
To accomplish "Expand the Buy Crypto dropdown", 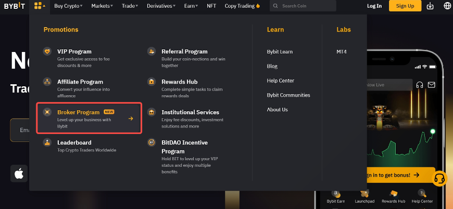I will pyautogui.click(x=69, y=6).
